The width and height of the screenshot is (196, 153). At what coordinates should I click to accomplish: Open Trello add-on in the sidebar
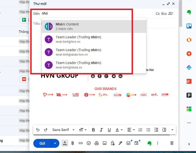[x=189, y=26]
